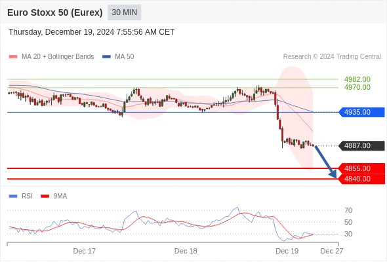Click the Thursday, December 19, 2024 timestamp

(x=92, y=32)
